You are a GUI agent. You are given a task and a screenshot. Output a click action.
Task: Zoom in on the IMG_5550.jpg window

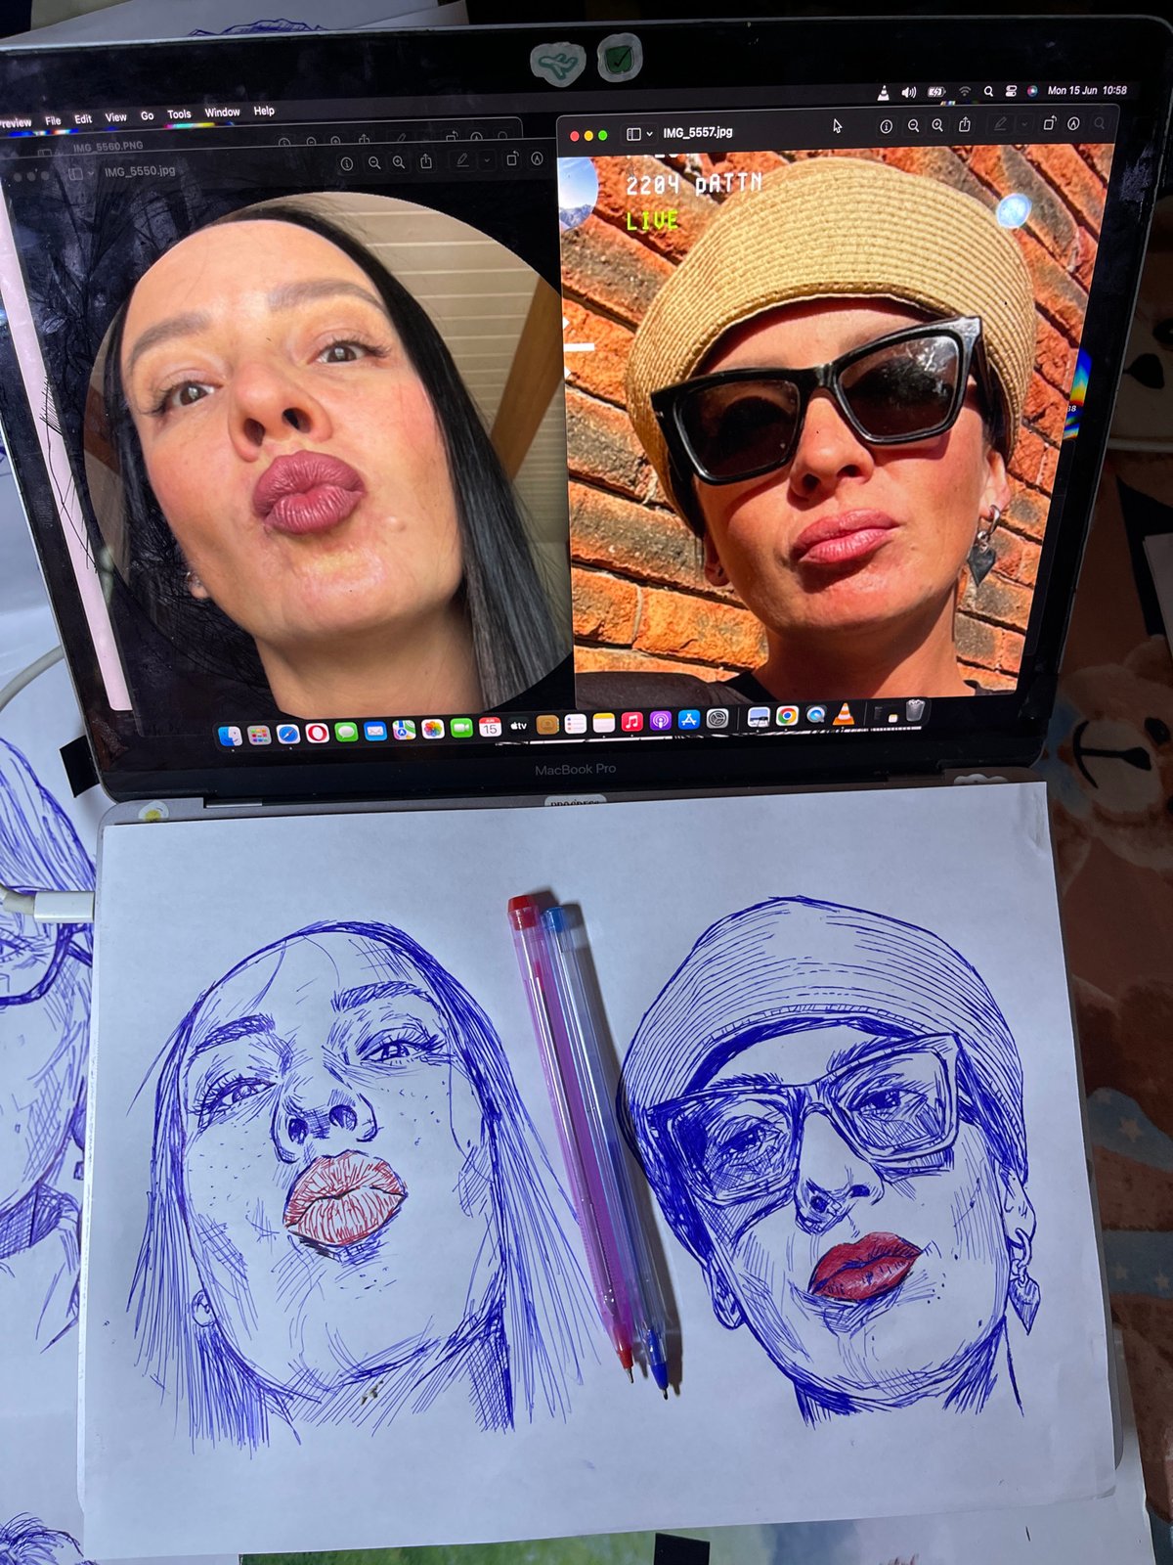coord(399,162)
